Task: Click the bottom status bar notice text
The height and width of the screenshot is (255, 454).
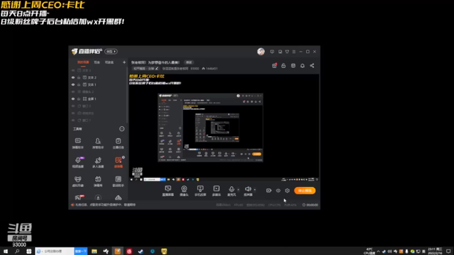Action: pyautogui.click(x=106, y=205)
